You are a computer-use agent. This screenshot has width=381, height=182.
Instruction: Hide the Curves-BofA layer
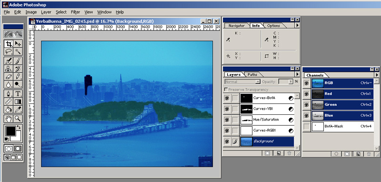227,98
